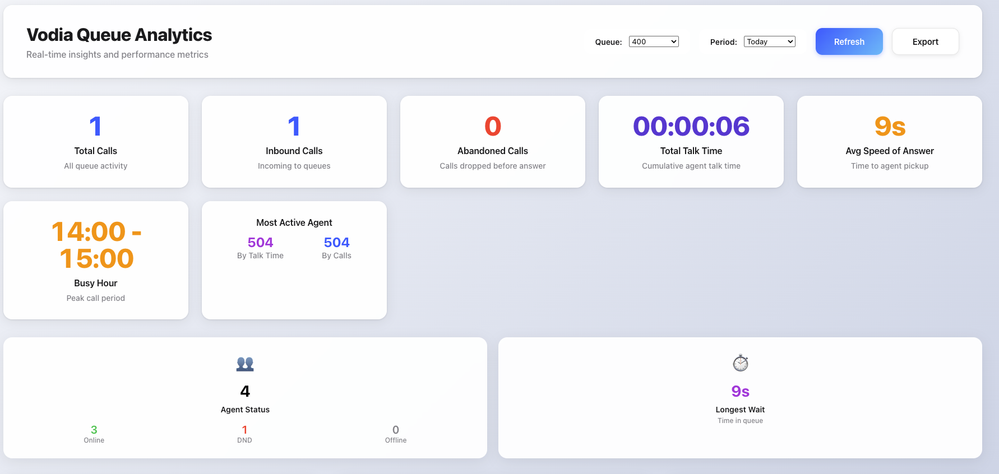Open the Queue dropdown showing 400
This screenshot has height=474, width=999.
coord(654,41)
